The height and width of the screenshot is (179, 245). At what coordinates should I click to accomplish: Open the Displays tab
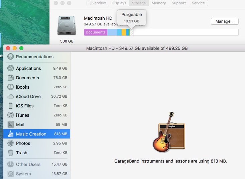pos(119,3)
